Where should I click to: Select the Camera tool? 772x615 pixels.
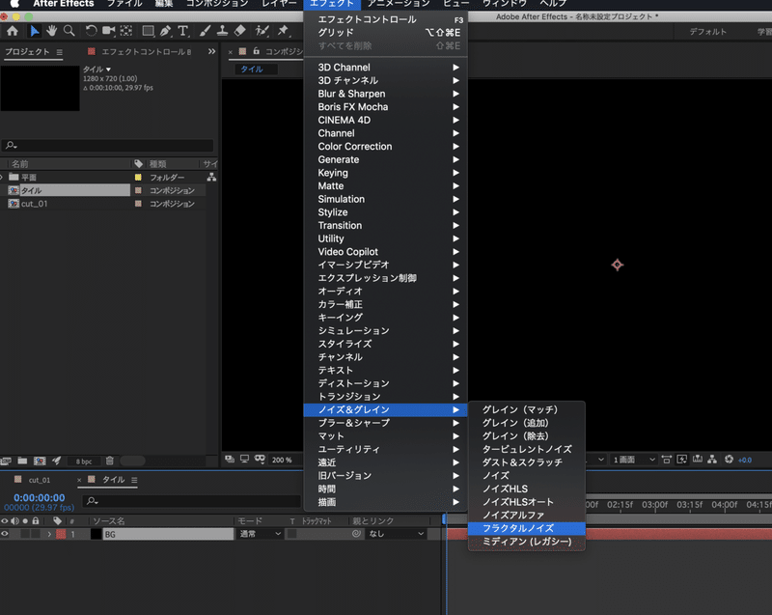click(108, 31)
